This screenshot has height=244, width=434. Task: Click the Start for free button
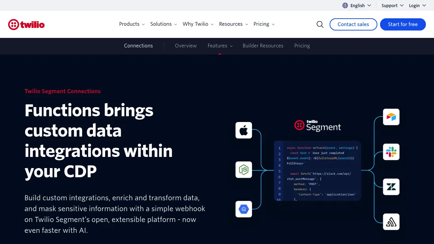pos(403,24)
